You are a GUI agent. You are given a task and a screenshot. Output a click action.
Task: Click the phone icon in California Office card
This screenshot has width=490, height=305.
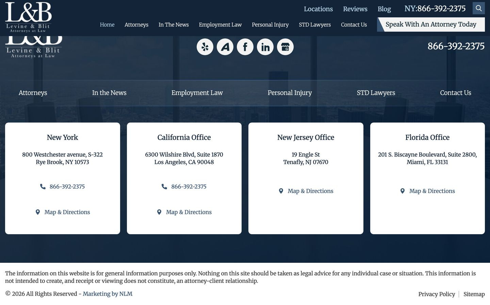[164, 187]
